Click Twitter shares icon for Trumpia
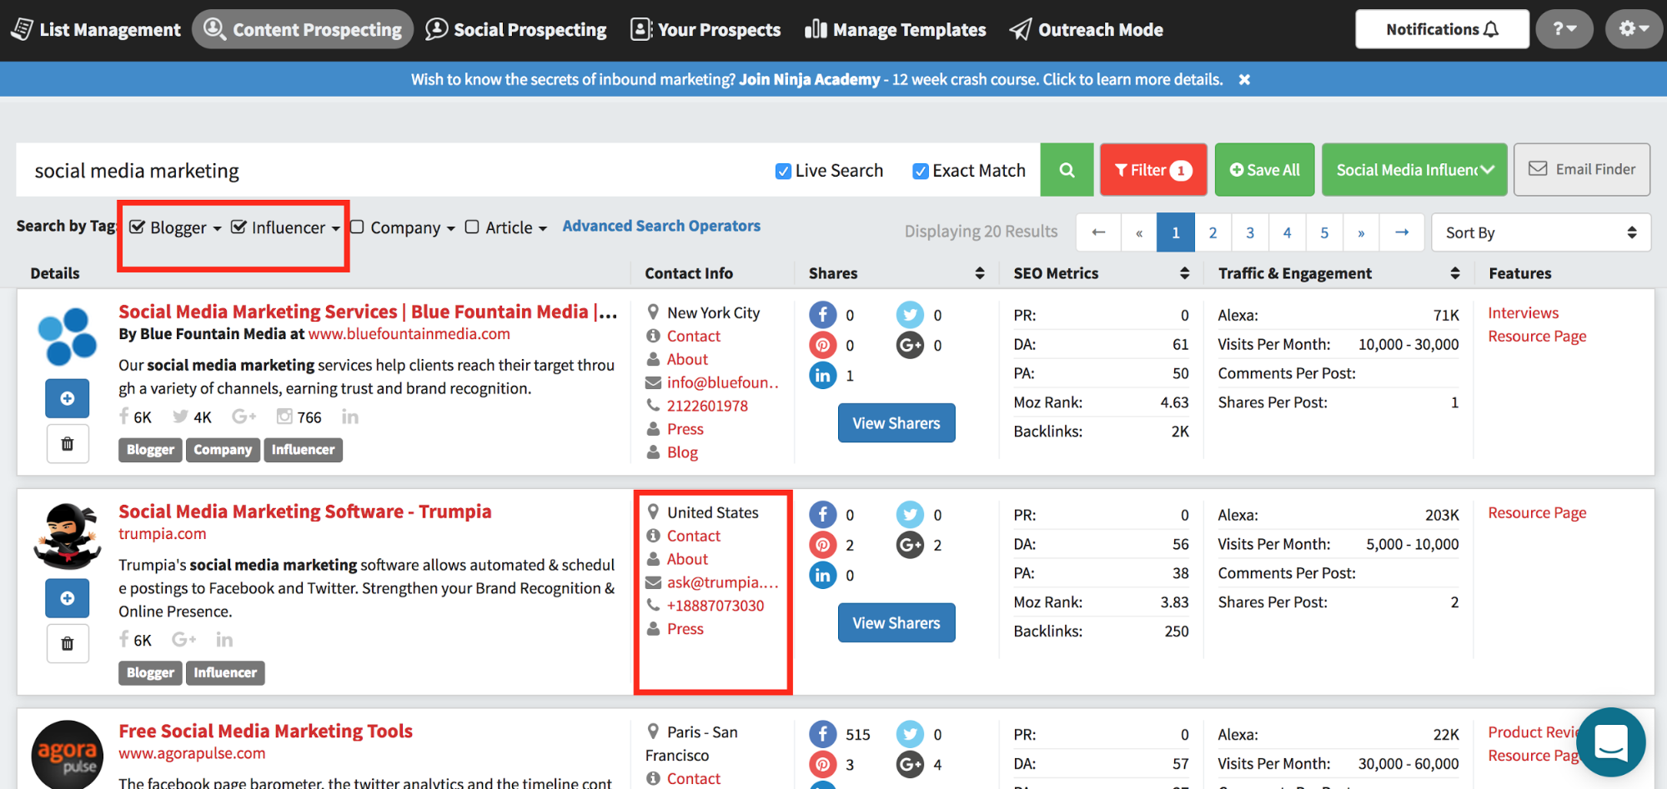Image resolution: width=1667 pixels, height=789 pixels. pos(910,515)
